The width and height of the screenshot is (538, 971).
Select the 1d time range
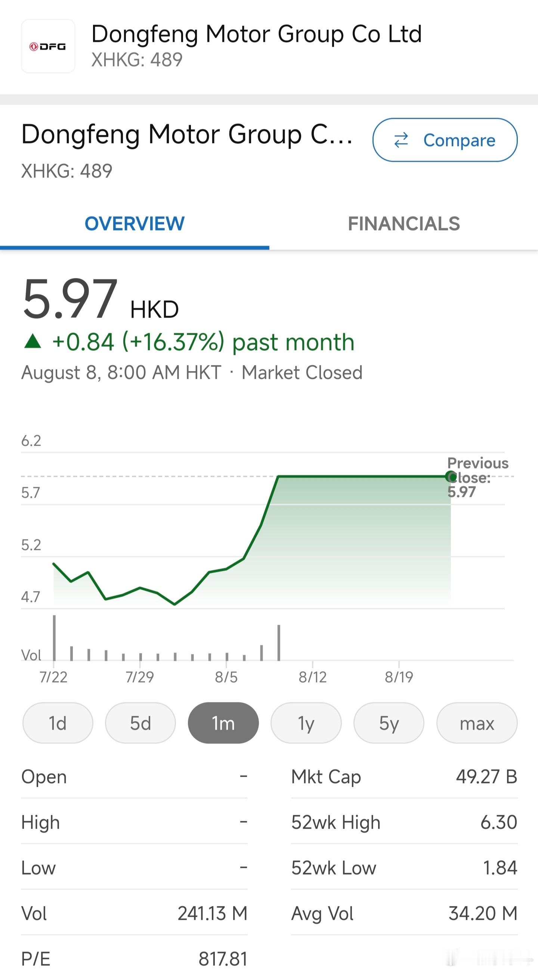[58, 723]
